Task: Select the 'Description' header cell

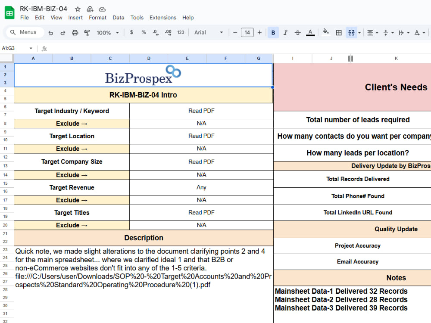Action: point(144,238)
